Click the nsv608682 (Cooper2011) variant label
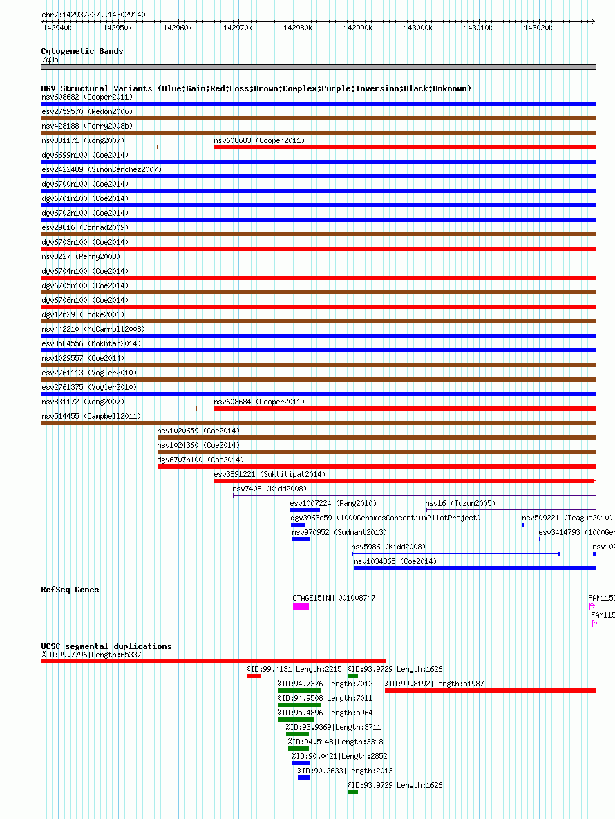 pyautogui.click(x=86, y=97)
